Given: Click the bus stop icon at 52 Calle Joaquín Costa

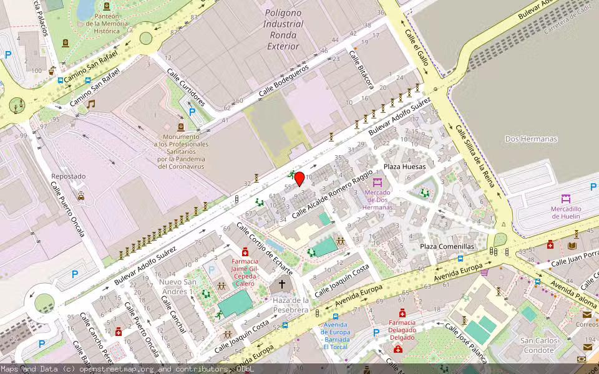Looking at the screenshot, I should tap(285, 325).
